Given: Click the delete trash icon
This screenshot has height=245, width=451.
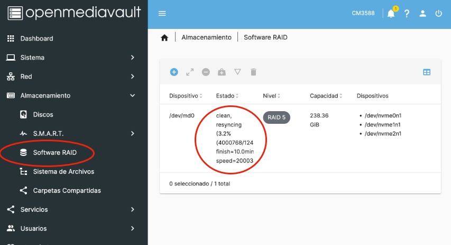Looking at the screenshot, I should pos(253,72).
